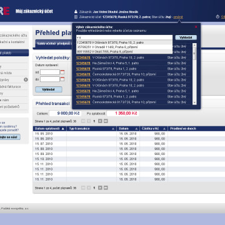Click 'Vyhledat' button under date fields
The image size is (225, 225).
pos(49,89)
